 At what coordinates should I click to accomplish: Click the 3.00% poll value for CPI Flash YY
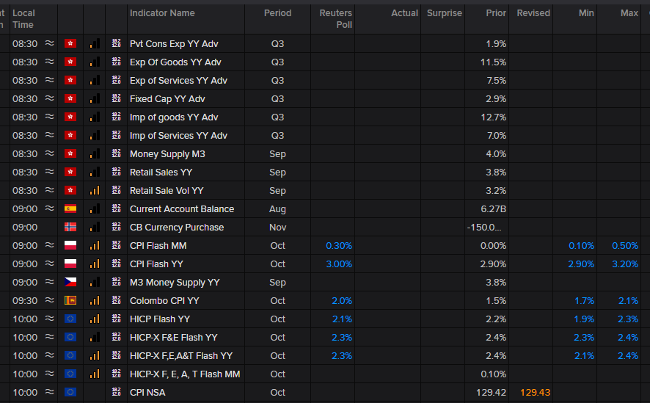(x=338, y=264)
